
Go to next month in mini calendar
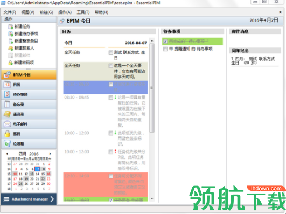50,154
